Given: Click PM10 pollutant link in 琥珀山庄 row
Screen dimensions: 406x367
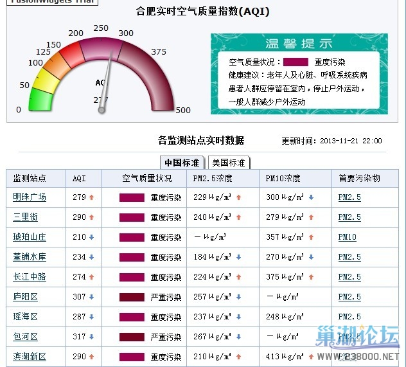Looking at the screenshot, I should 348,237.
